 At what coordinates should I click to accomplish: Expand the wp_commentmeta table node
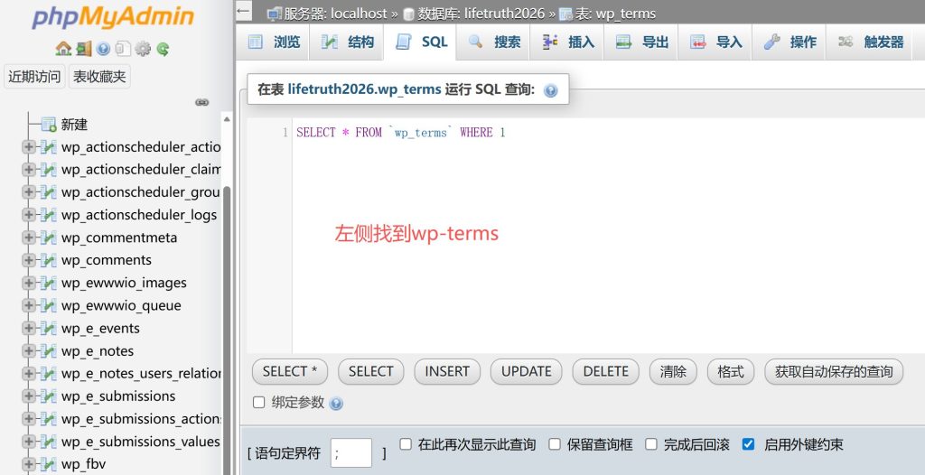28,237
